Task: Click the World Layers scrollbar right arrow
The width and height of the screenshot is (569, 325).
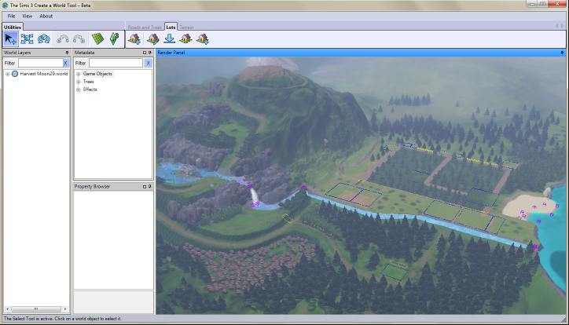Action: coord(65,309)
